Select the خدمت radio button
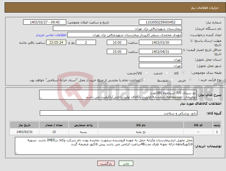 (x=167, y=73)
